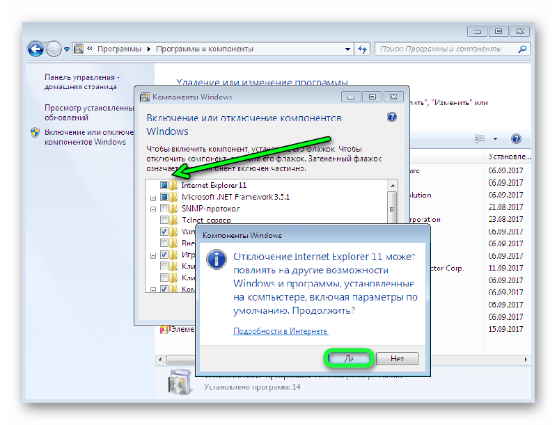Select the Microsoft .NET Framework 3.5.1 row
Viewport: 557px width, 425px height.
235,197
